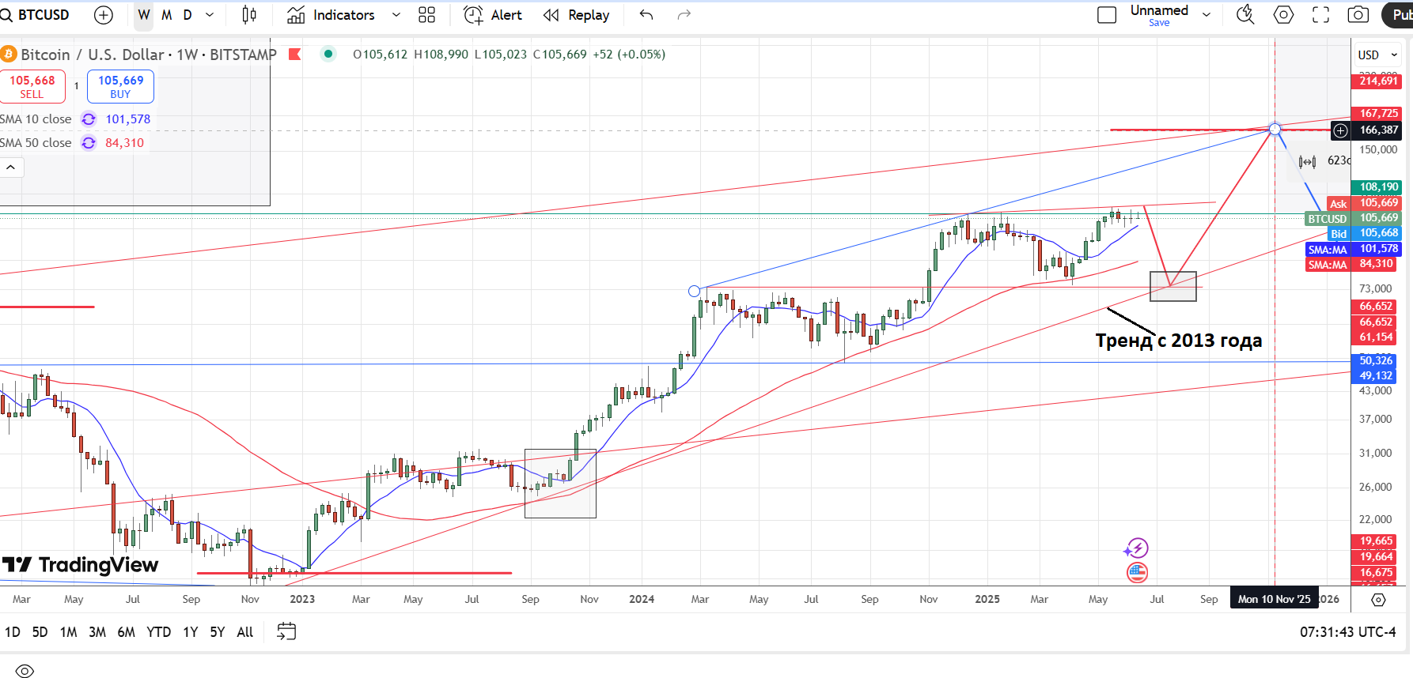
Task: Take a snapshot with the camera icon
Action: click(x=1358, y=15)
